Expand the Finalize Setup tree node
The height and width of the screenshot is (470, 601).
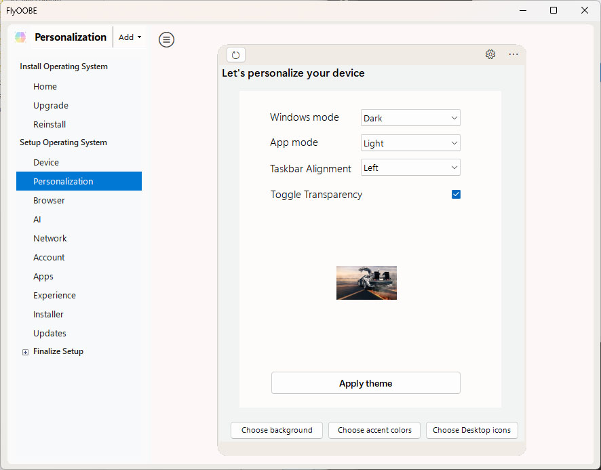pyautogui.click(x=26, y=352)
